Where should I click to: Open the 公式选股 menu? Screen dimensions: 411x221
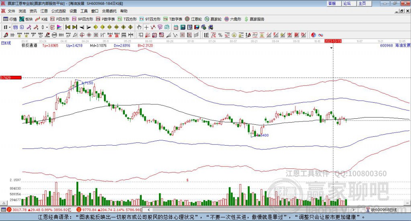(x=59, y=11)
